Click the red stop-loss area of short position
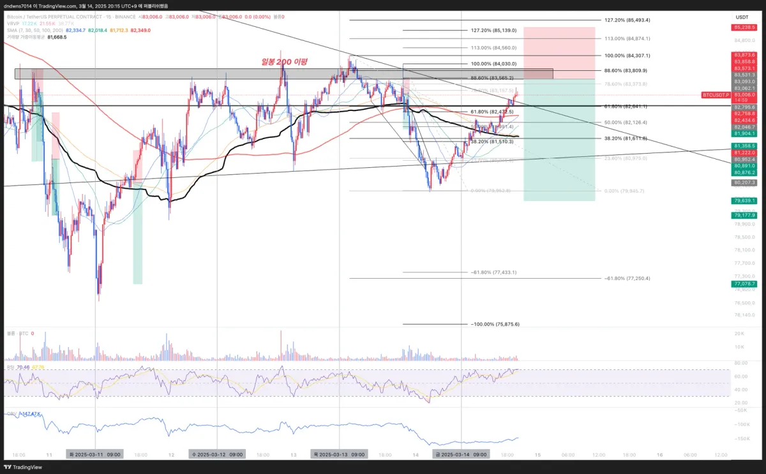766x474 pixels. (559, 53)
